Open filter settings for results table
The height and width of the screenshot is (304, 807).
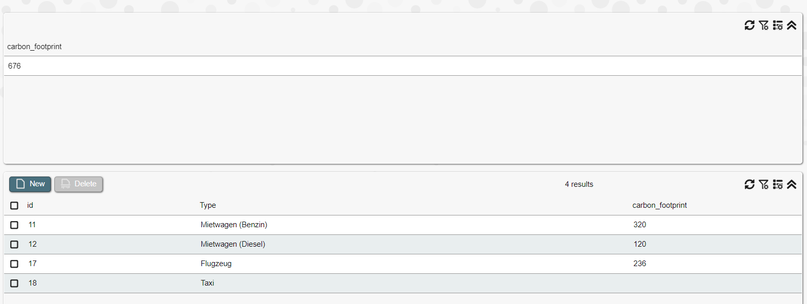pos(763,184)
